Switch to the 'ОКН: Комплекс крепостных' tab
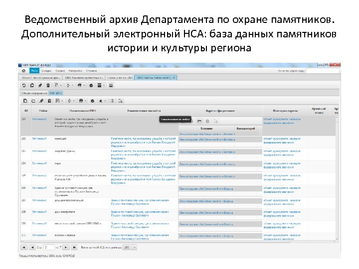359x269 pixels. click(84, 78)
